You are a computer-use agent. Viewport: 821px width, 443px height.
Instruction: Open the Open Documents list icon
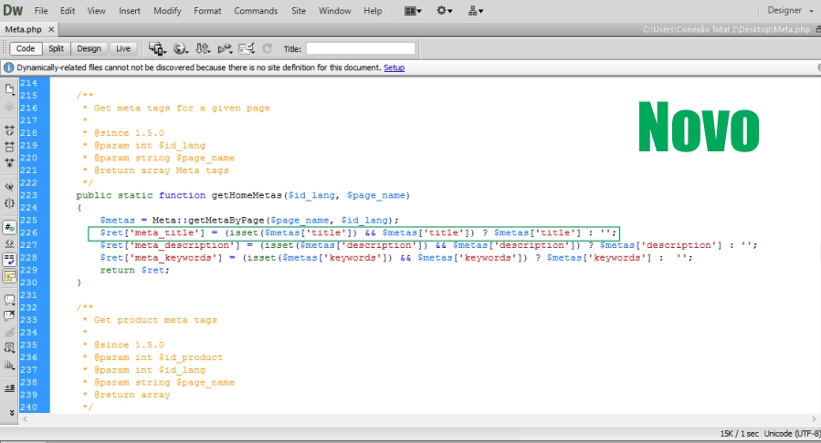coord(9,89)
